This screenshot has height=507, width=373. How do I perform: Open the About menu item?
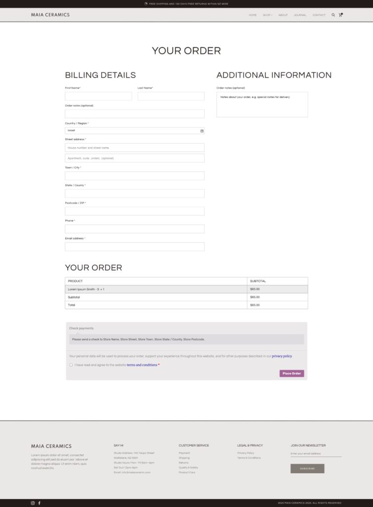point(283,15)
